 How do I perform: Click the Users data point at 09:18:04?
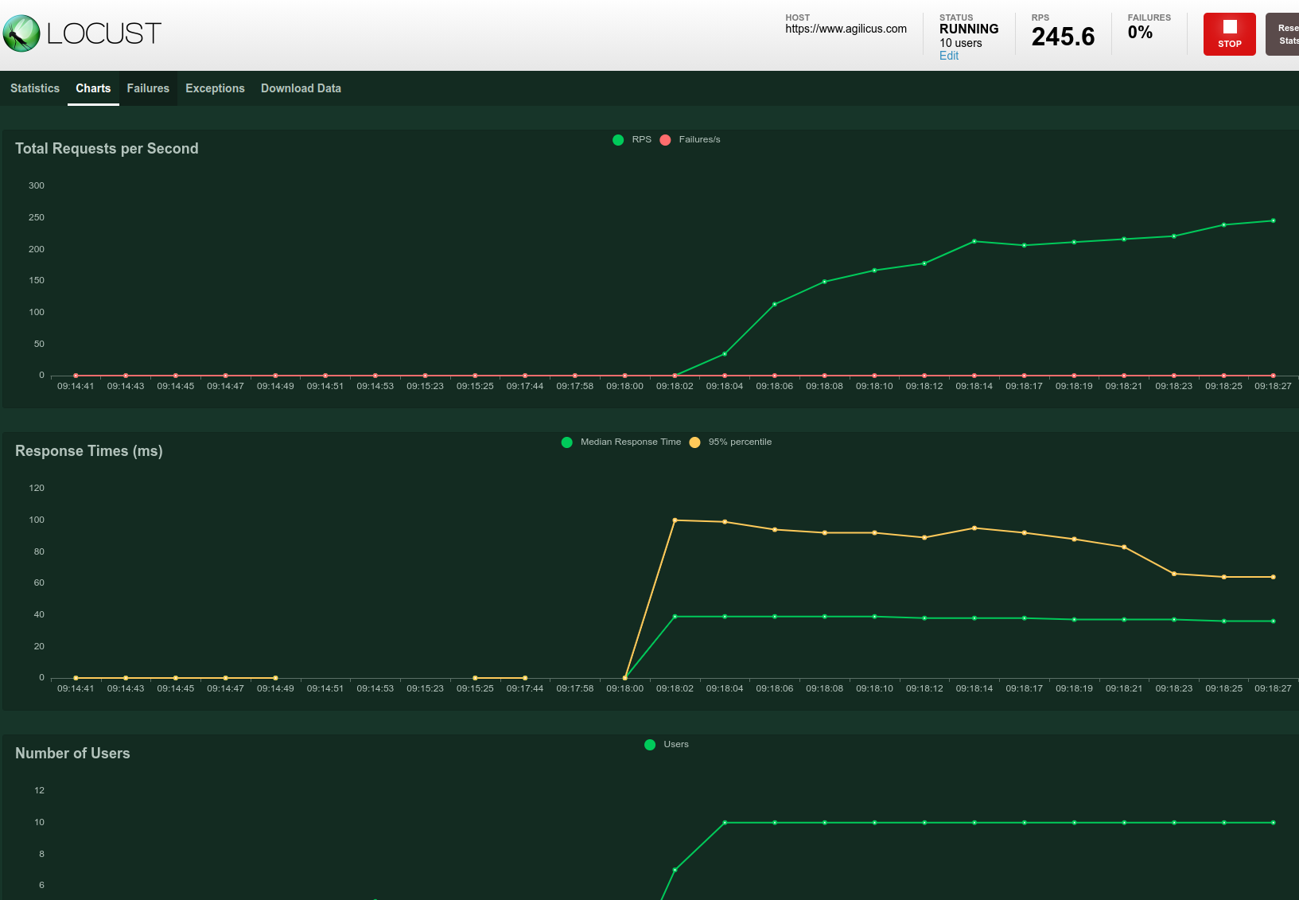point(725,823)
